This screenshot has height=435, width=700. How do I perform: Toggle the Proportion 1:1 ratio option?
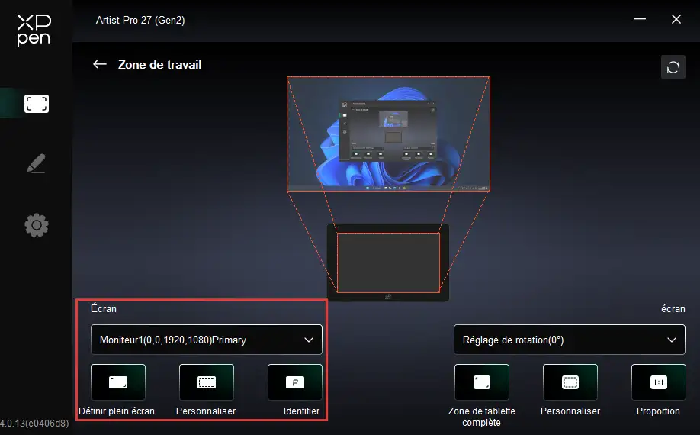pyautogui.click(x=658, y=382)
